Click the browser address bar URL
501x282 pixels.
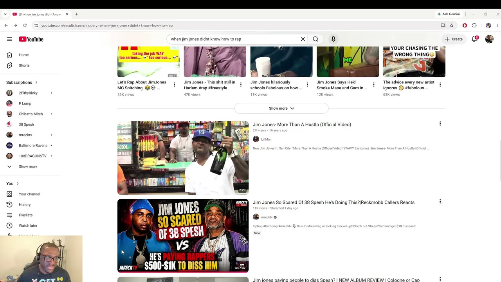[107, 25]
